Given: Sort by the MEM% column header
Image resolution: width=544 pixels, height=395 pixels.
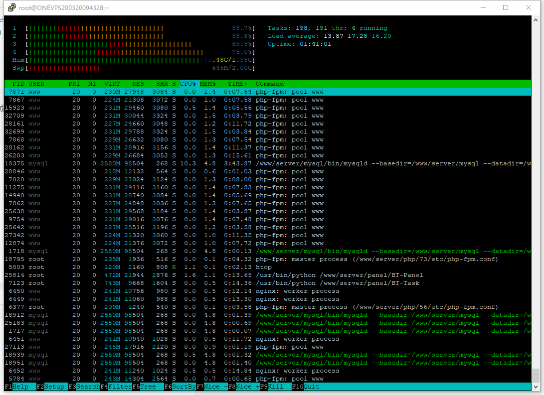Looking at the screenshot, I should click(x=207, y=84).
